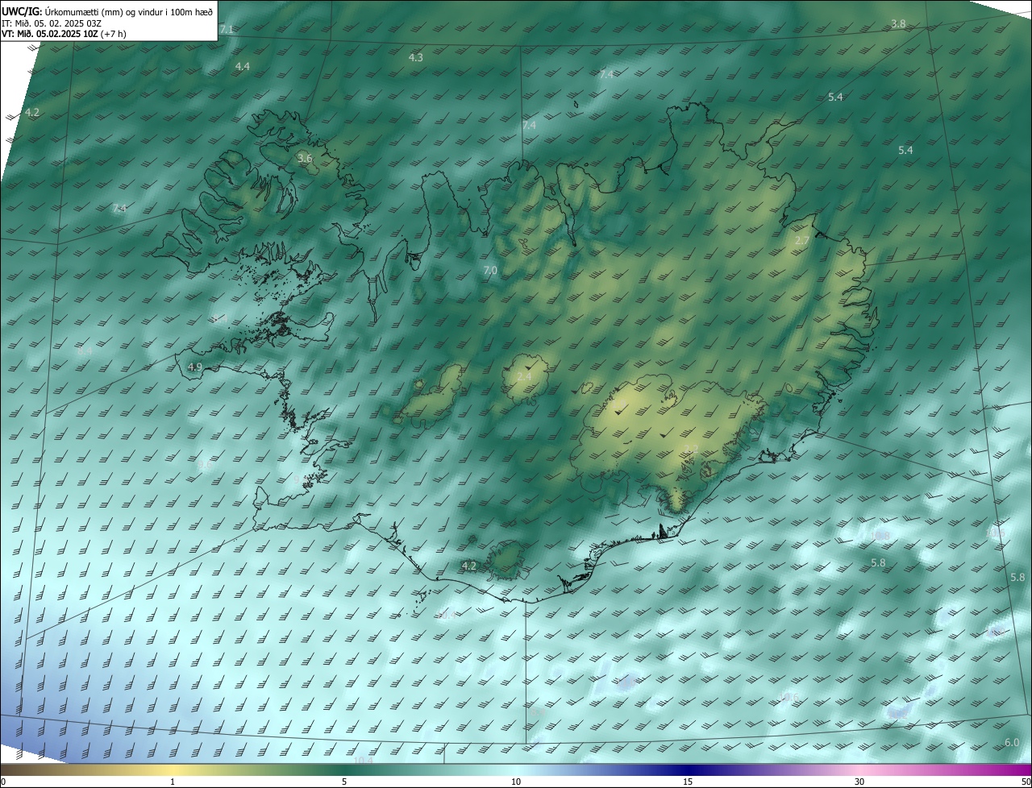Click the 2.7 value label
Image resolution: width=1032 pixels, height=788 pixels.
(x=802, y=241)
